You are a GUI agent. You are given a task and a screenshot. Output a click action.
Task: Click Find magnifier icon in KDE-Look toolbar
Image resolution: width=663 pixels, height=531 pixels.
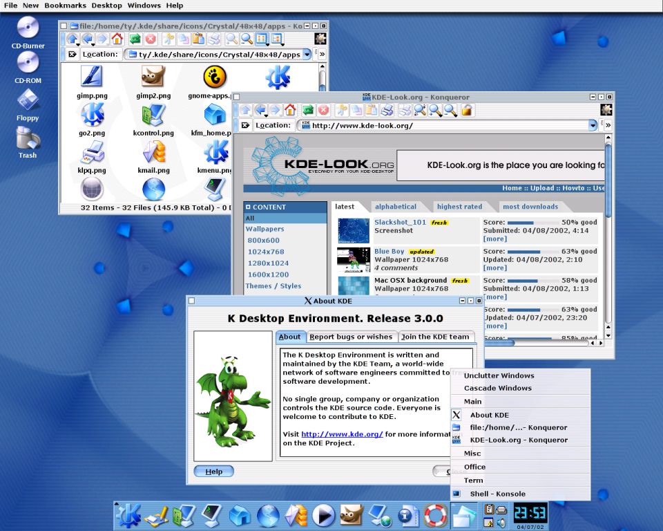(x=421, y=110)
